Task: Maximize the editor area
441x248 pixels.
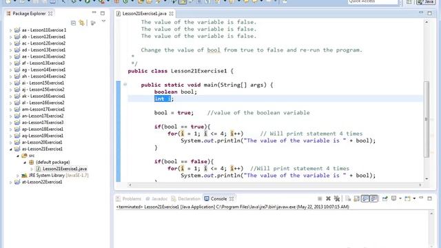Action: (429, 13)
